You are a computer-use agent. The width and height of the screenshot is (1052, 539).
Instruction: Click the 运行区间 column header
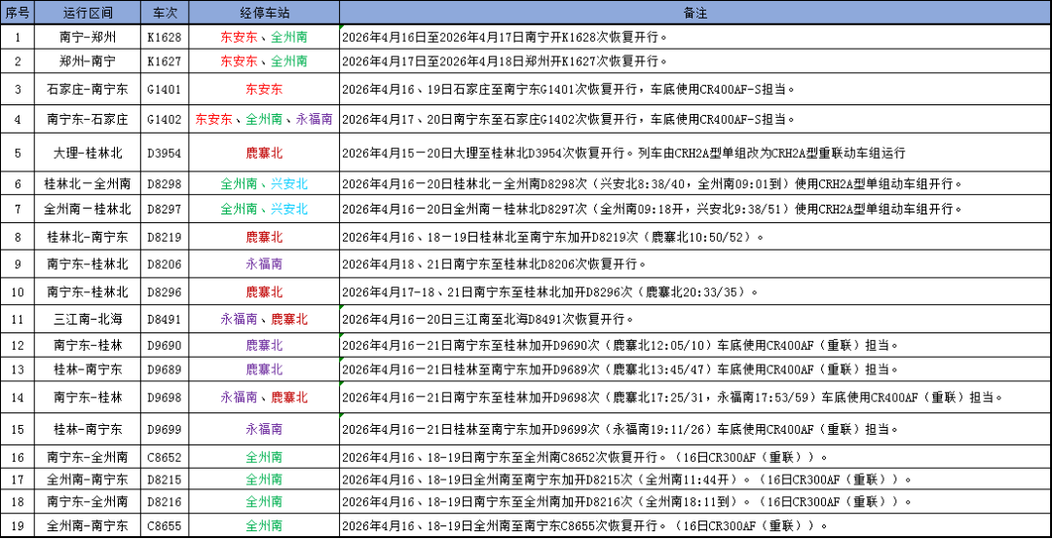tap(88, 13)
